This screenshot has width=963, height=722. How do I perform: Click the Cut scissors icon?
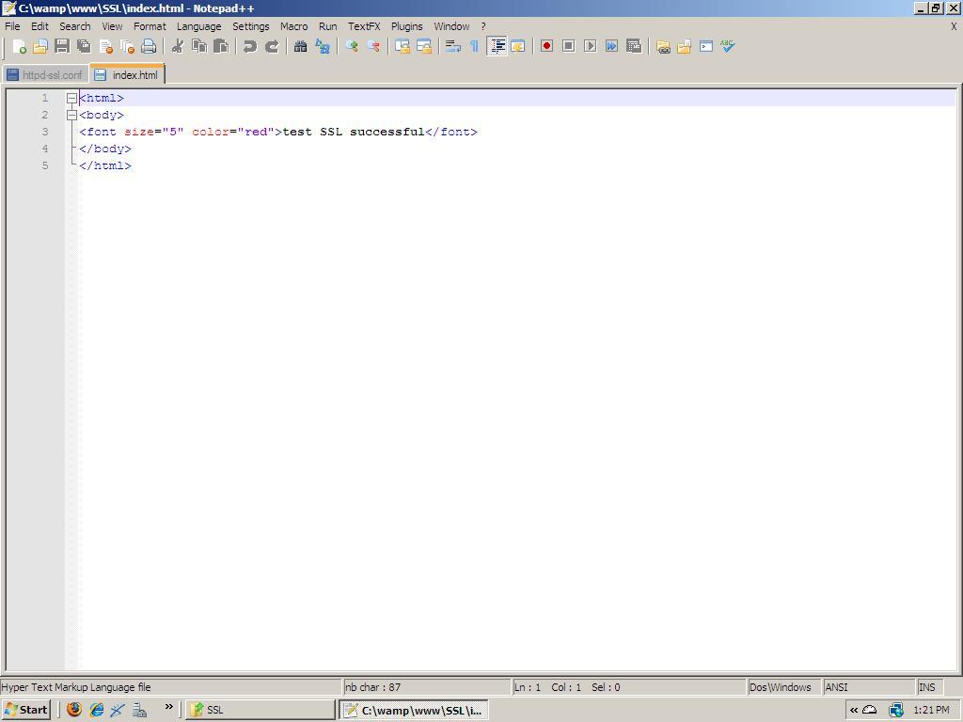click(x=177, y=46)
